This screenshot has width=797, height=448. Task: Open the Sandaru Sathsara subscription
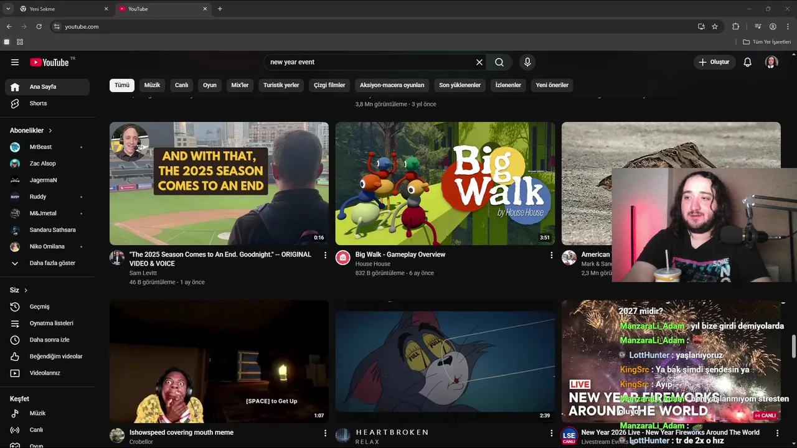(x=47, y=230)
